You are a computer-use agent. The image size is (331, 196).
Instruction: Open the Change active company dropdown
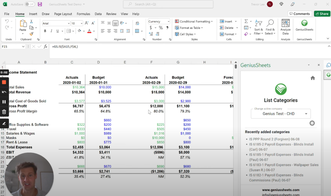[281, 114]
